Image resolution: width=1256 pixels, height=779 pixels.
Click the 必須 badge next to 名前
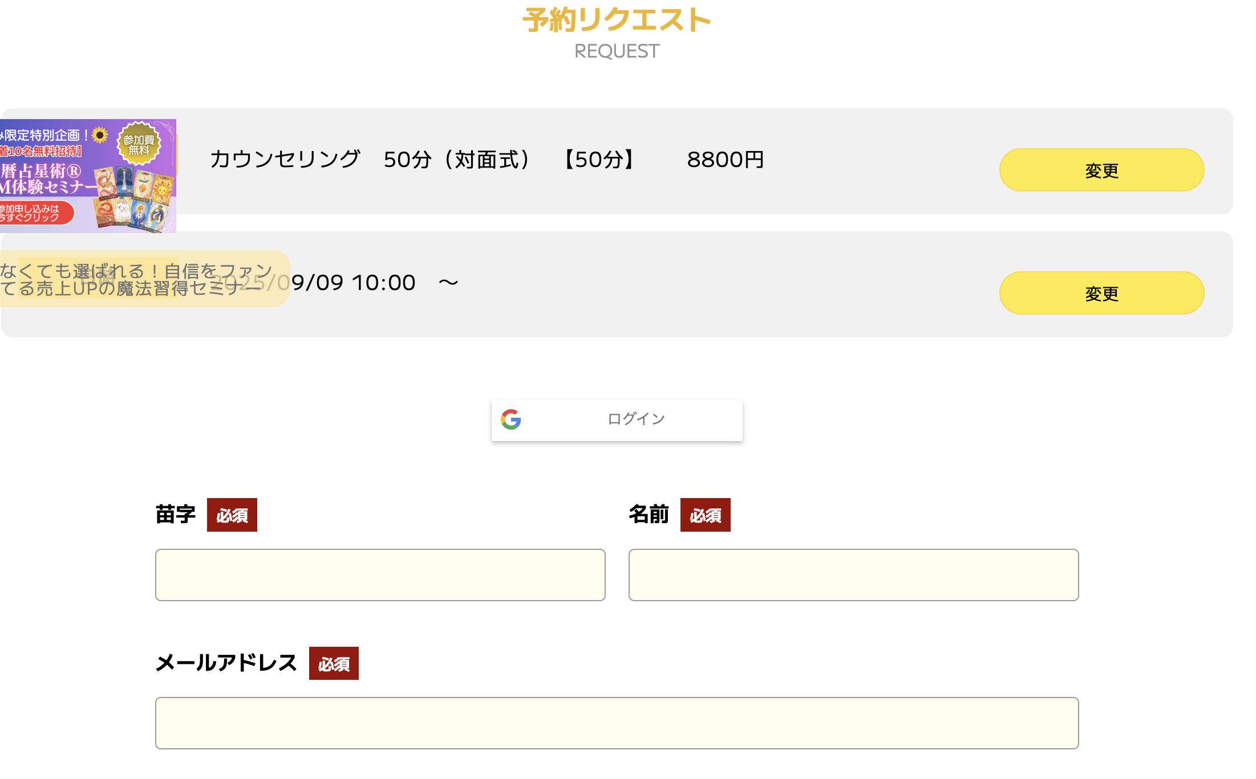tap(705, 515)
